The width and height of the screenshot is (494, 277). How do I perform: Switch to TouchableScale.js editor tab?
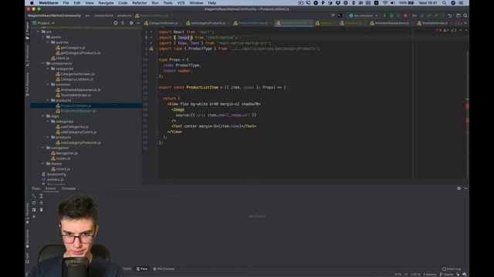click(435, 23)
